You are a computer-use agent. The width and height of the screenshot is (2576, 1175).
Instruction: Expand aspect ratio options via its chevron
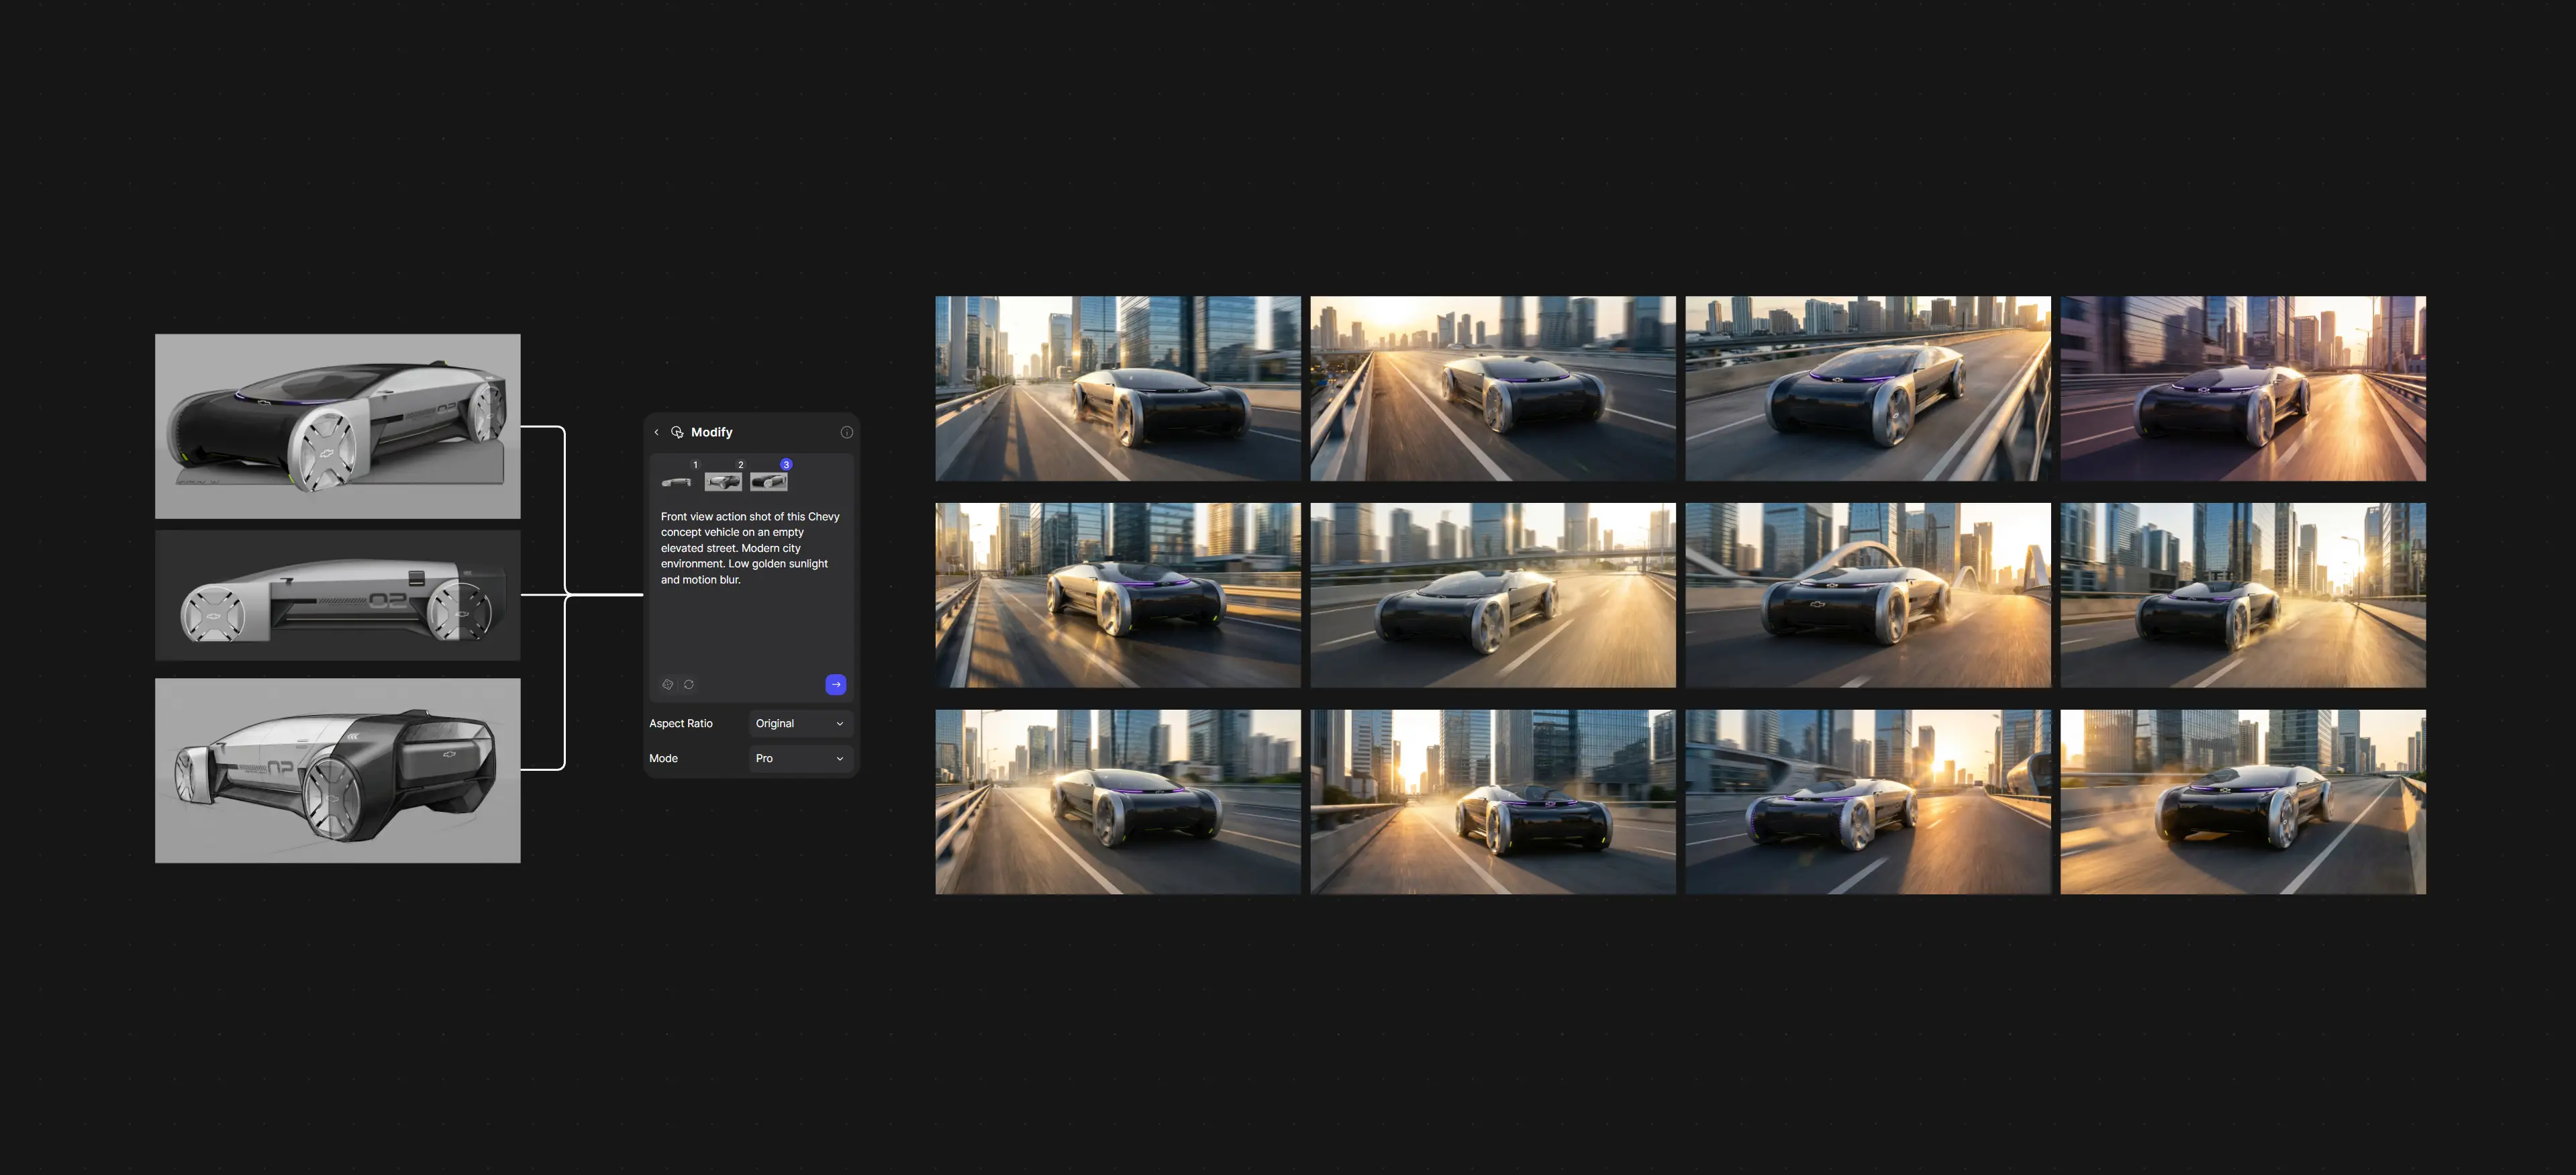tap(840, 723)
